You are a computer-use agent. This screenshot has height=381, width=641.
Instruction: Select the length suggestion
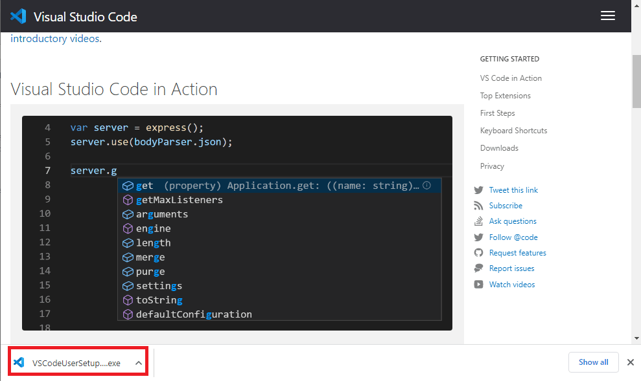tap(279, 243)
